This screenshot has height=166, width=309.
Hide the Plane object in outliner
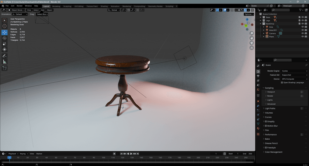click(x=303, y=37)
